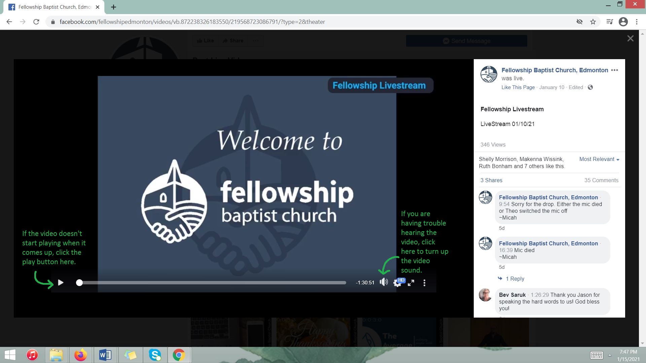Open a new Chrome tab
Screen dimensions: 646x363
113,7
